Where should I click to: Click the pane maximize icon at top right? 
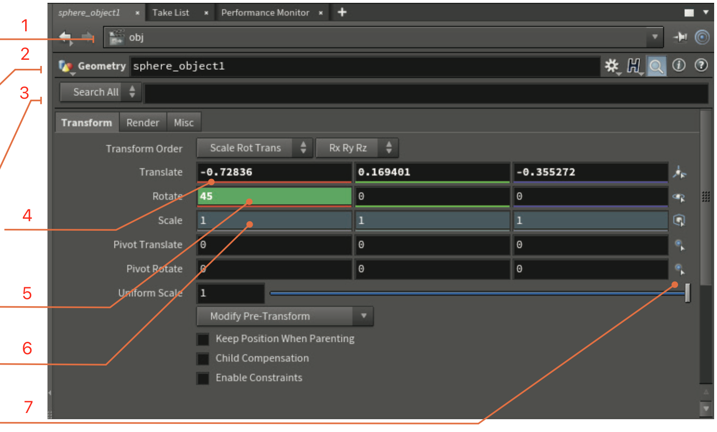tap(689, 13)
